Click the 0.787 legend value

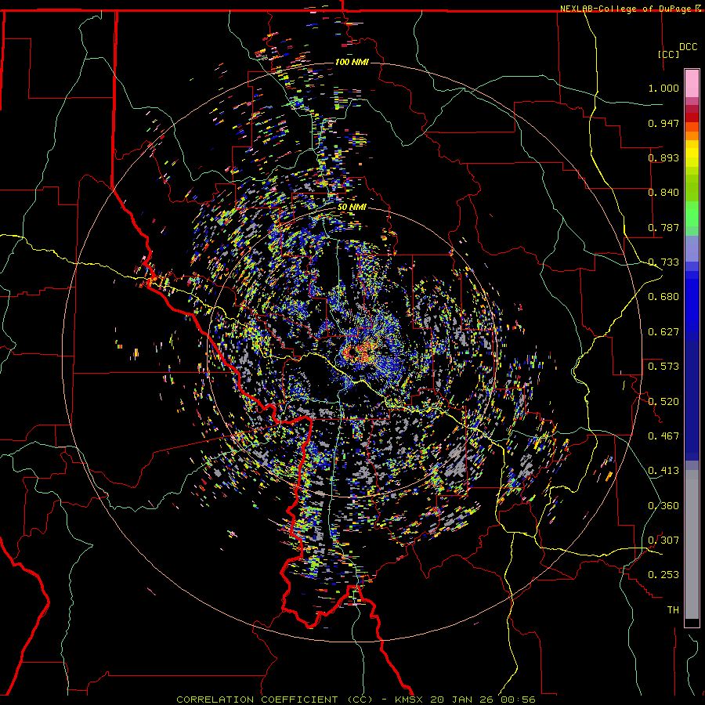point(663,227)
